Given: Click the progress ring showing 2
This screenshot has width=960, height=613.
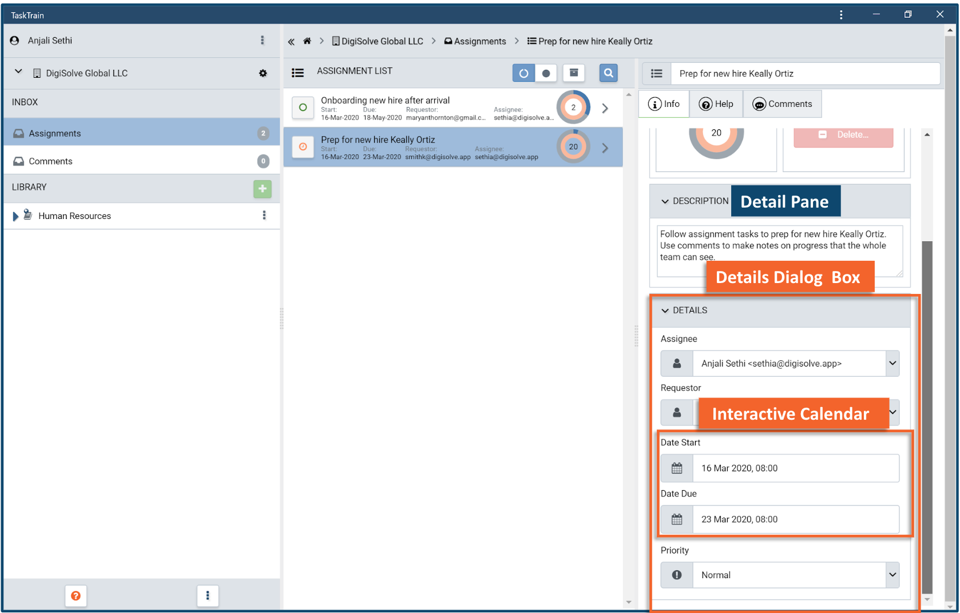Looking at the screenshot, I should (x=573, y=108).
